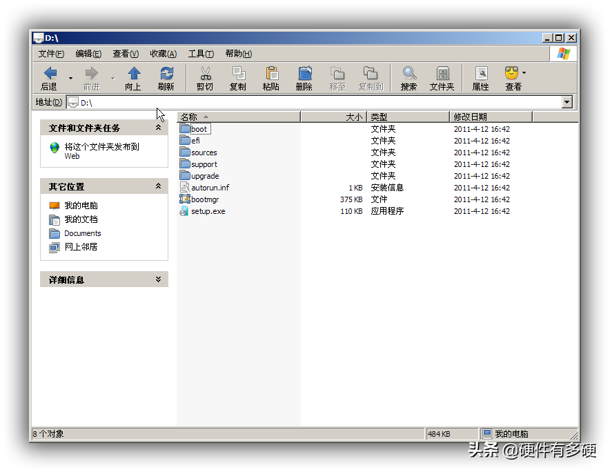Click the Copy (复制) toolbar icon
Image resolution: width=610 pixels, height=472 pixels.
pos(238,73)
